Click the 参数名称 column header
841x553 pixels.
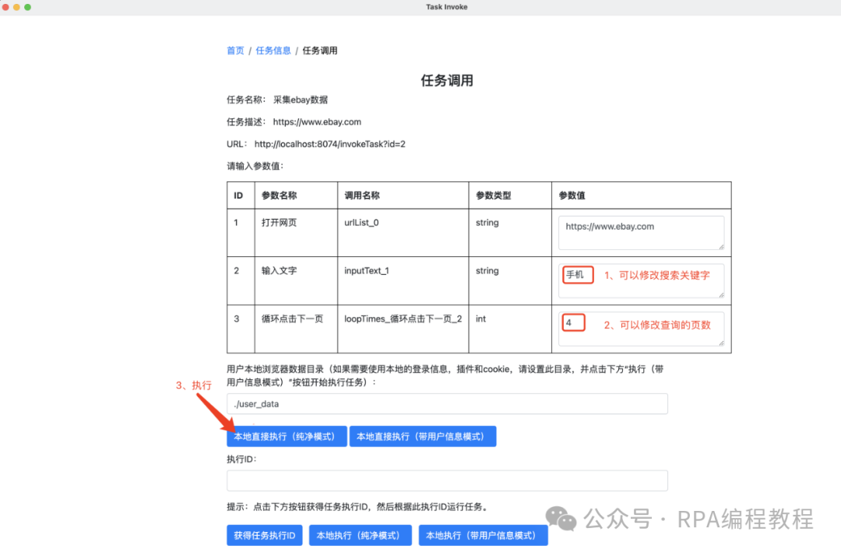(x=296, y=195)
